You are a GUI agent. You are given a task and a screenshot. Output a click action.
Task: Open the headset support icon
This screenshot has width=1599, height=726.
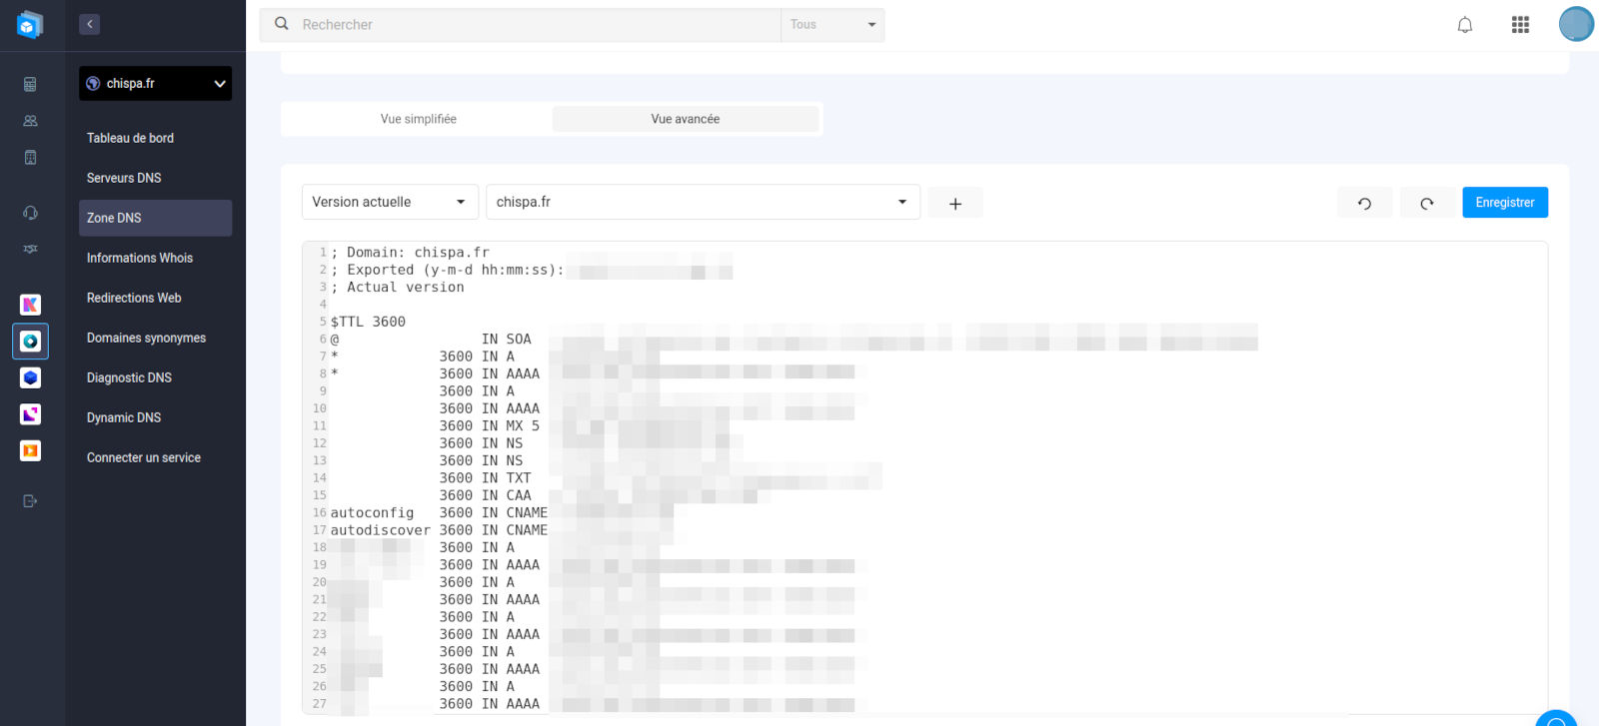pos(30,213)
